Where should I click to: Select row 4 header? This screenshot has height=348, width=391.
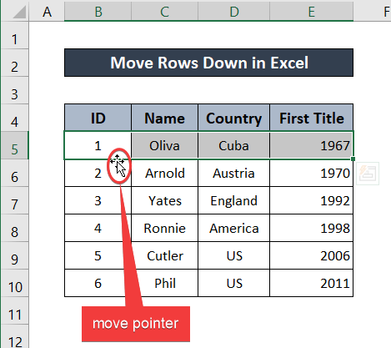coord(14,118)
